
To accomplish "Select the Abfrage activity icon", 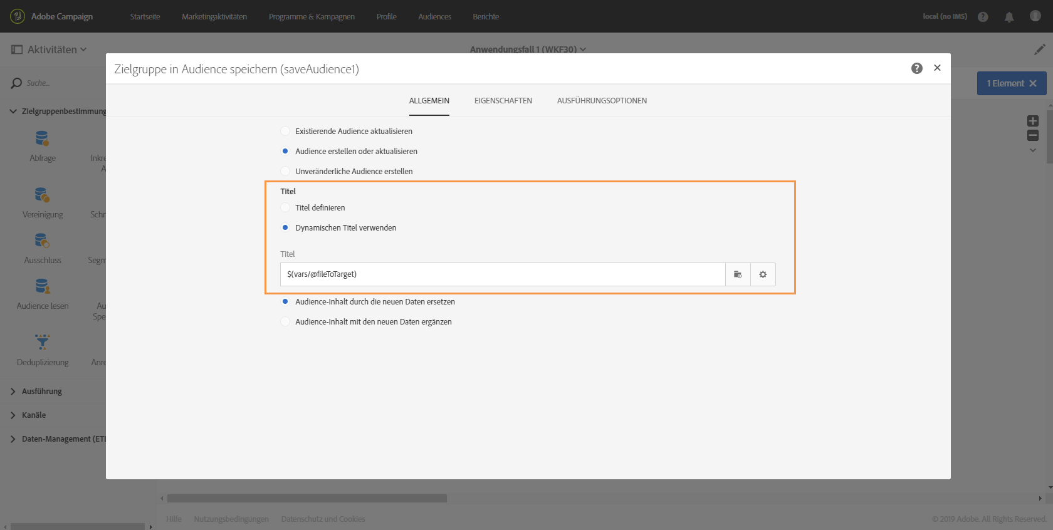I will [x=42, y=138].
